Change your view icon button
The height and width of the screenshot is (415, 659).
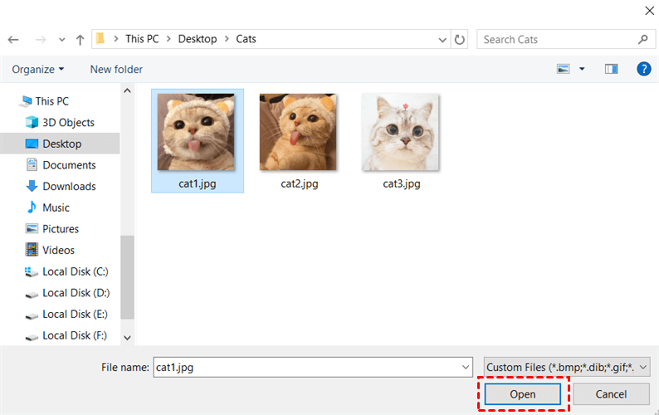(564, 69)
